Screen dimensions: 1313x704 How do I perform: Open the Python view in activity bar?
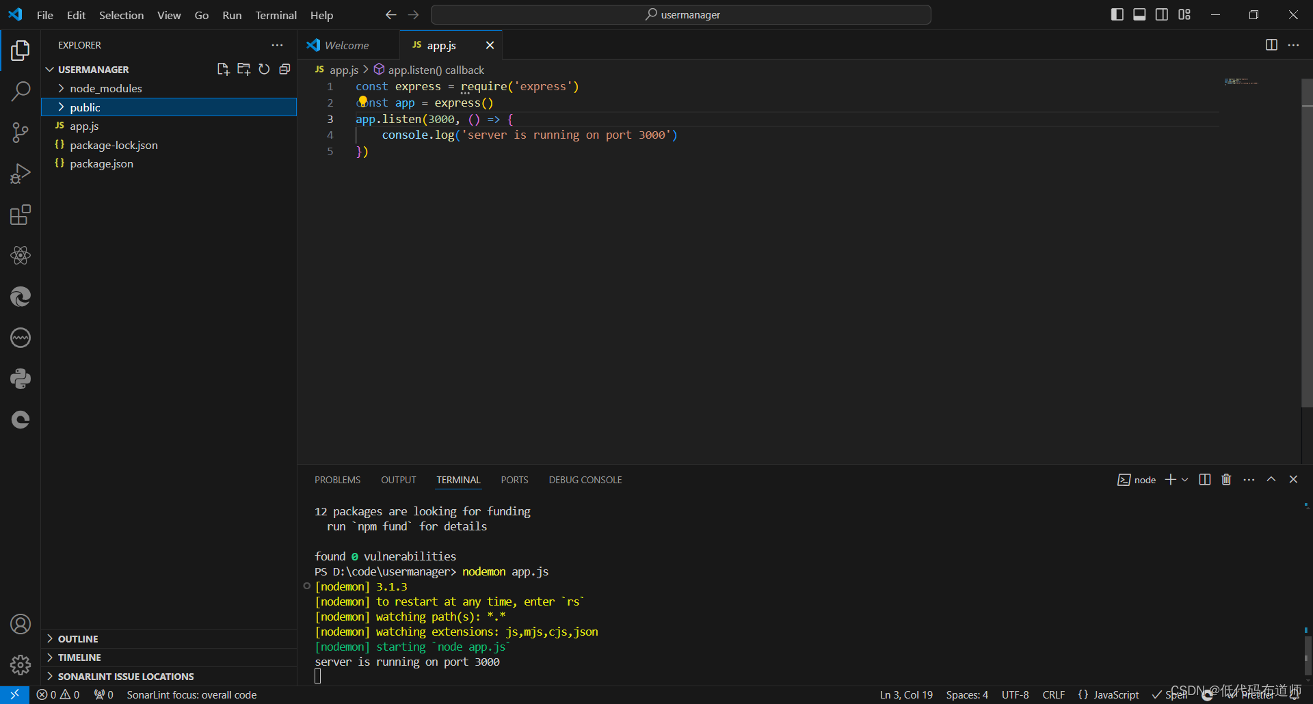coord(21,379)
